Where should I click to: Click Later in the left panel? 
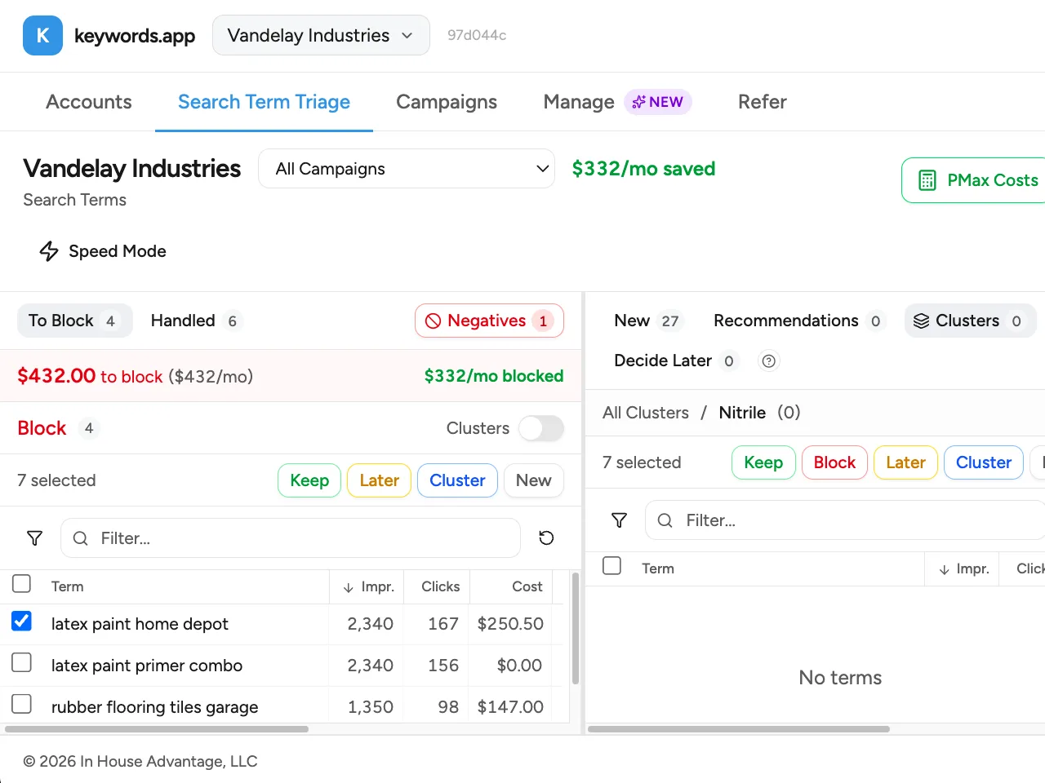coord(379,480)
